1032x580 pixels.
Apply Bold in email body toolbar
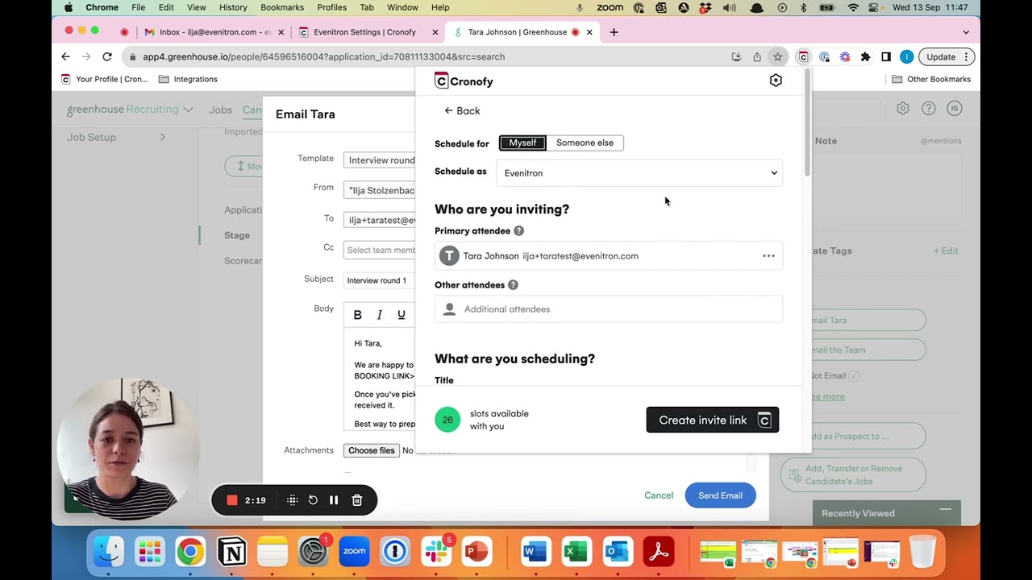[x=357, y=315]
